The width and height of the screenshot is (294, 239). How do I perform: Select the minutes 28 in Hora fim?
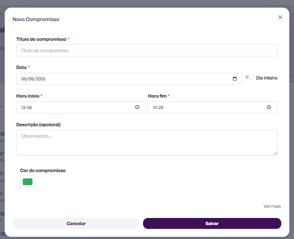click(x=161, y=108)
